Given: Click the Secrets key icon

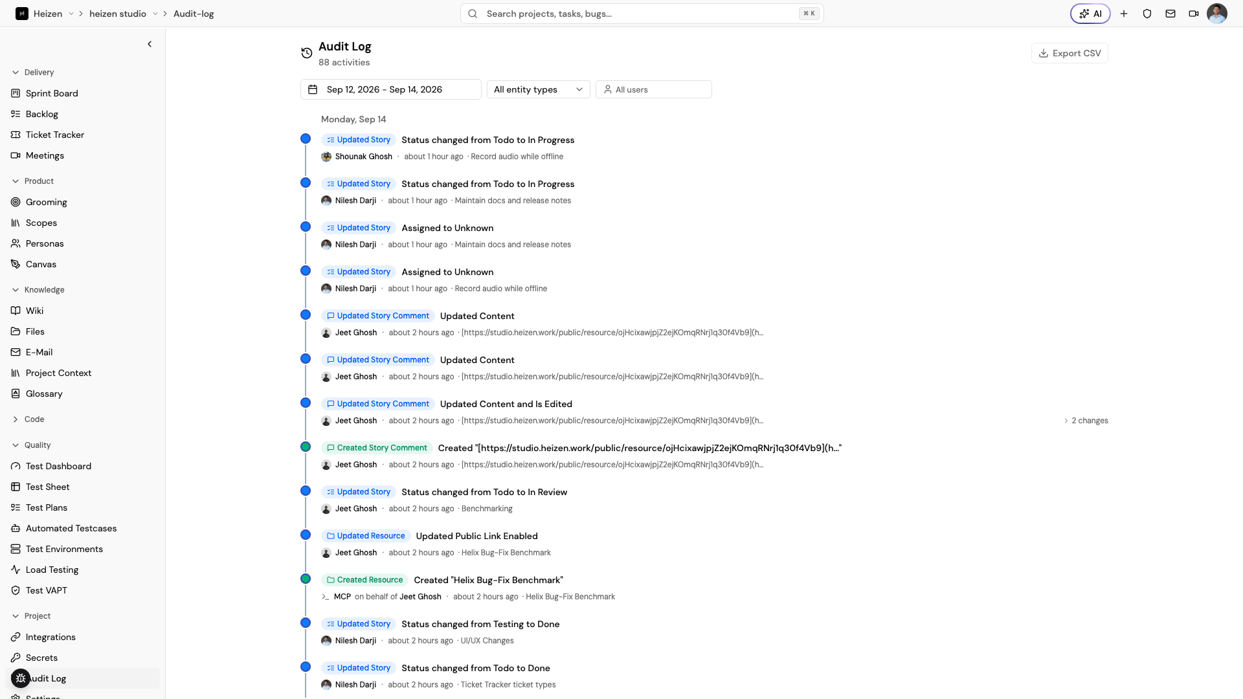Looking at the screenshot, I should (16, 658).
